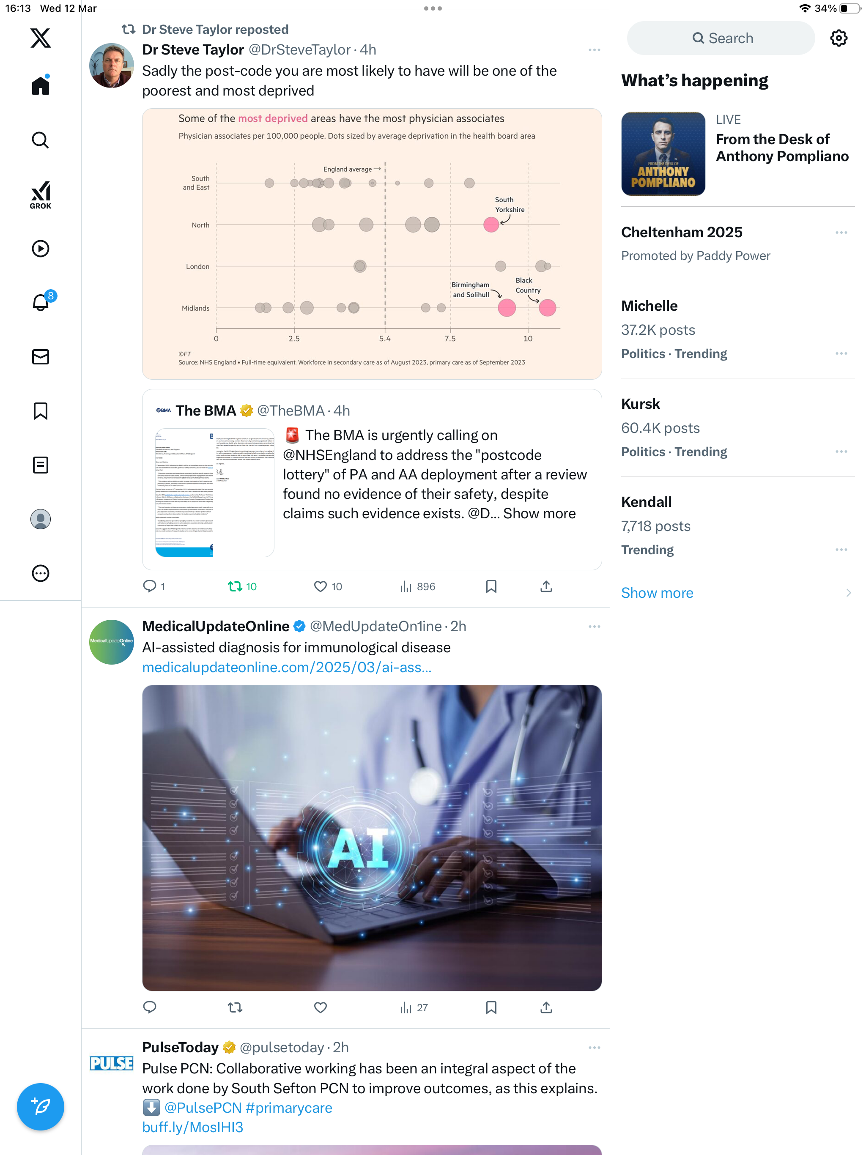This screenshot has height=1155, width=866.
Task: Open the AI diagnosis image
Action: (x=372, y=838)
